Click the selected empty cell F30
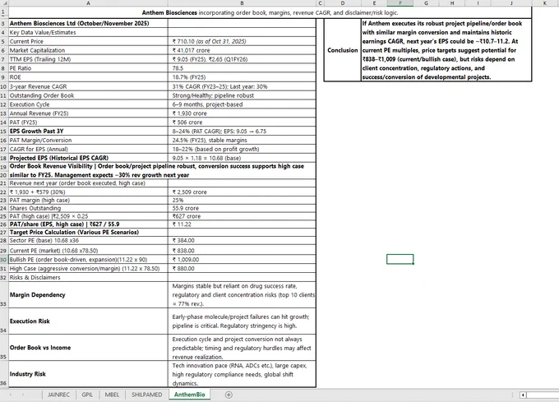Viewport: 559px width, 402px height. pyautogui.click(x=400, y=259)
